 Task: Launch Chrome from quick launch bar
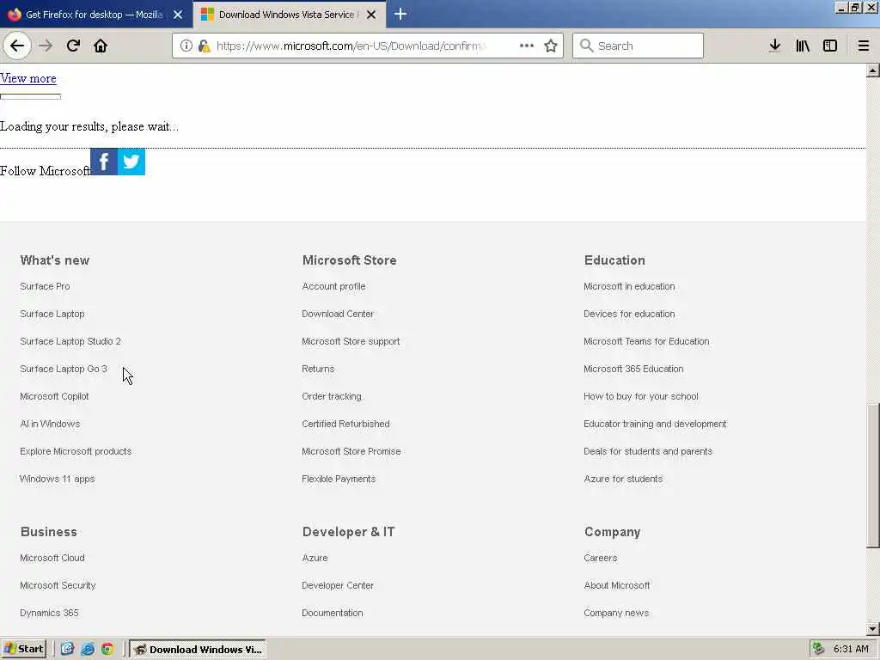pyautogui.click(x=107, y=649)
